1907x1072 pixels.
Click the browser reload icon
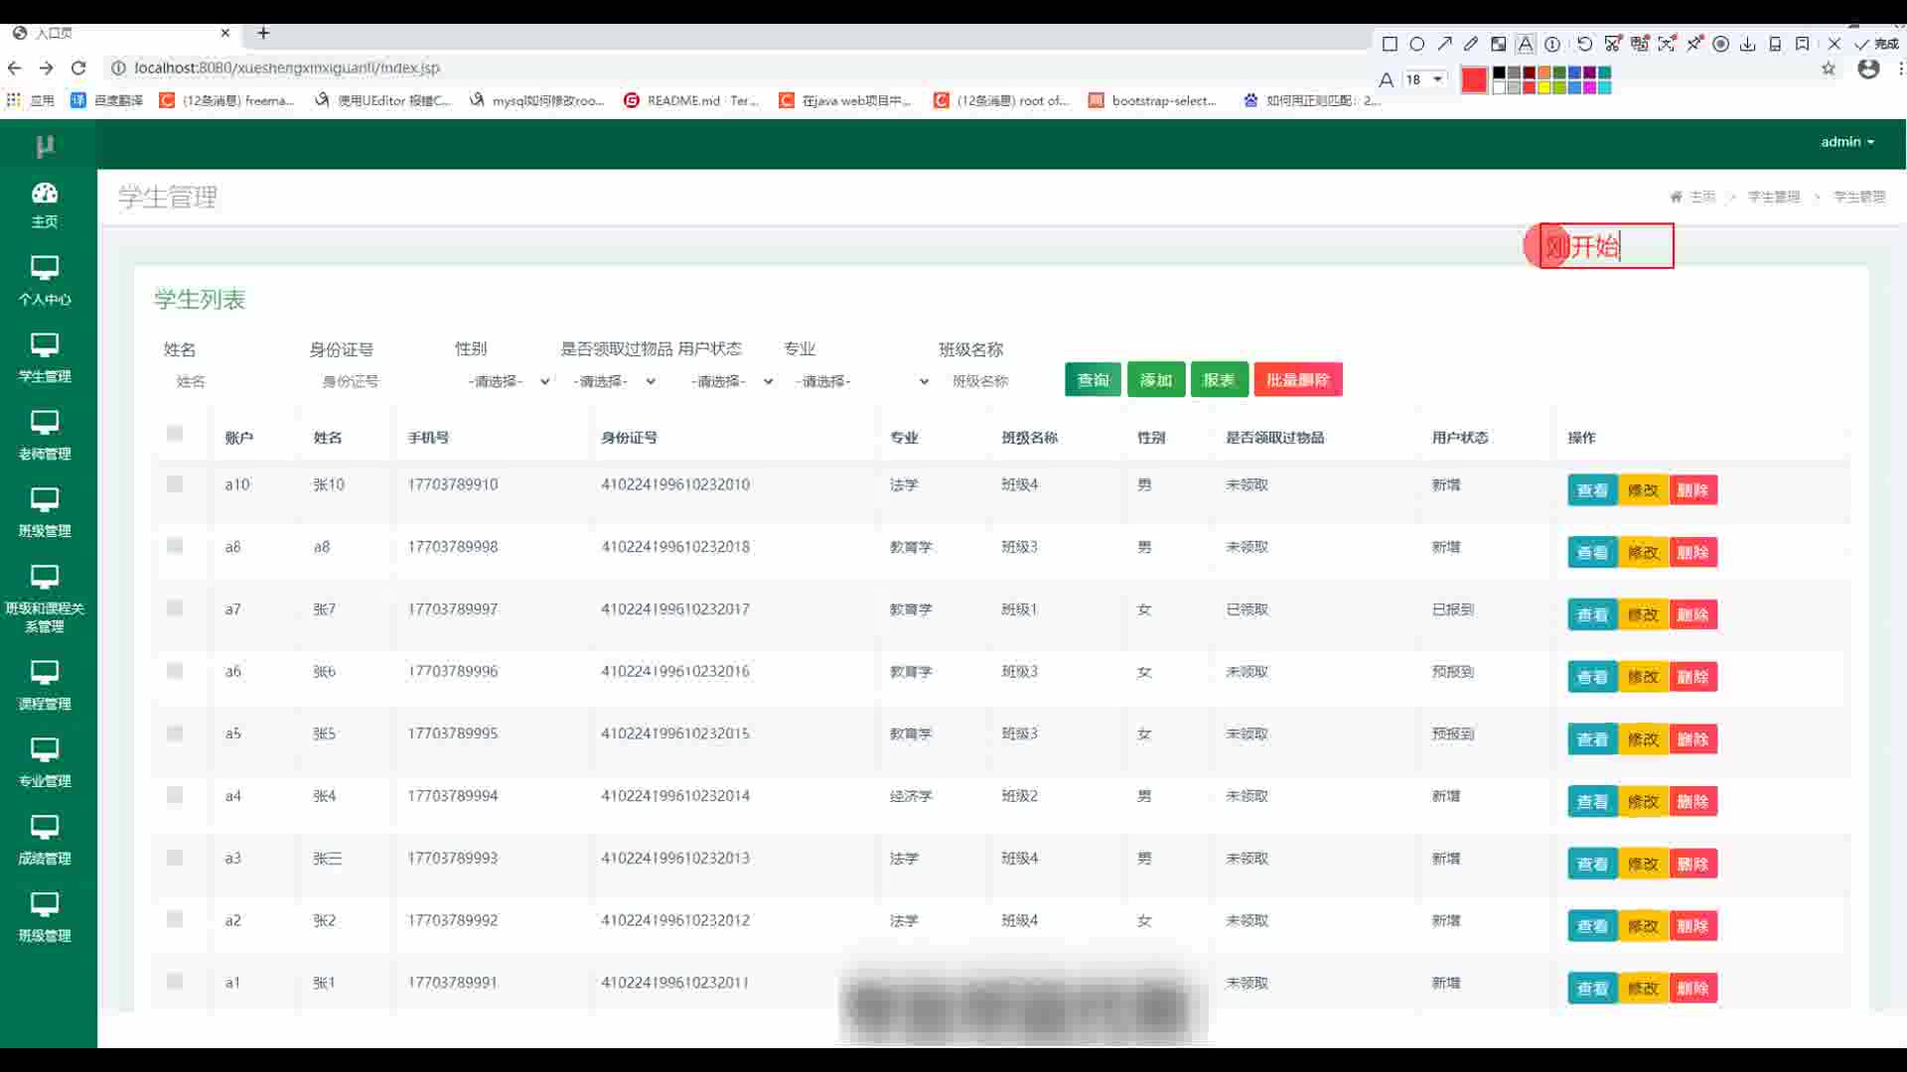[x=78, y=67]
